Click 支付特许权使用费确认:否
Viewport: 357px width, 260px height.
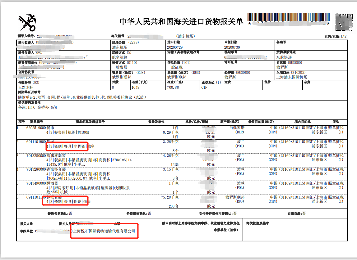click(x=218, y=213)
